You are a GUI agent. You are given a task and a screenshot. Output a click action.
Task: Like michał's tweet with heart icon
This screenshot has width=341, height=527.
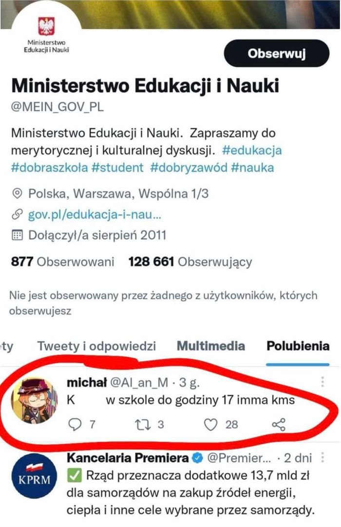coord(210,425)
